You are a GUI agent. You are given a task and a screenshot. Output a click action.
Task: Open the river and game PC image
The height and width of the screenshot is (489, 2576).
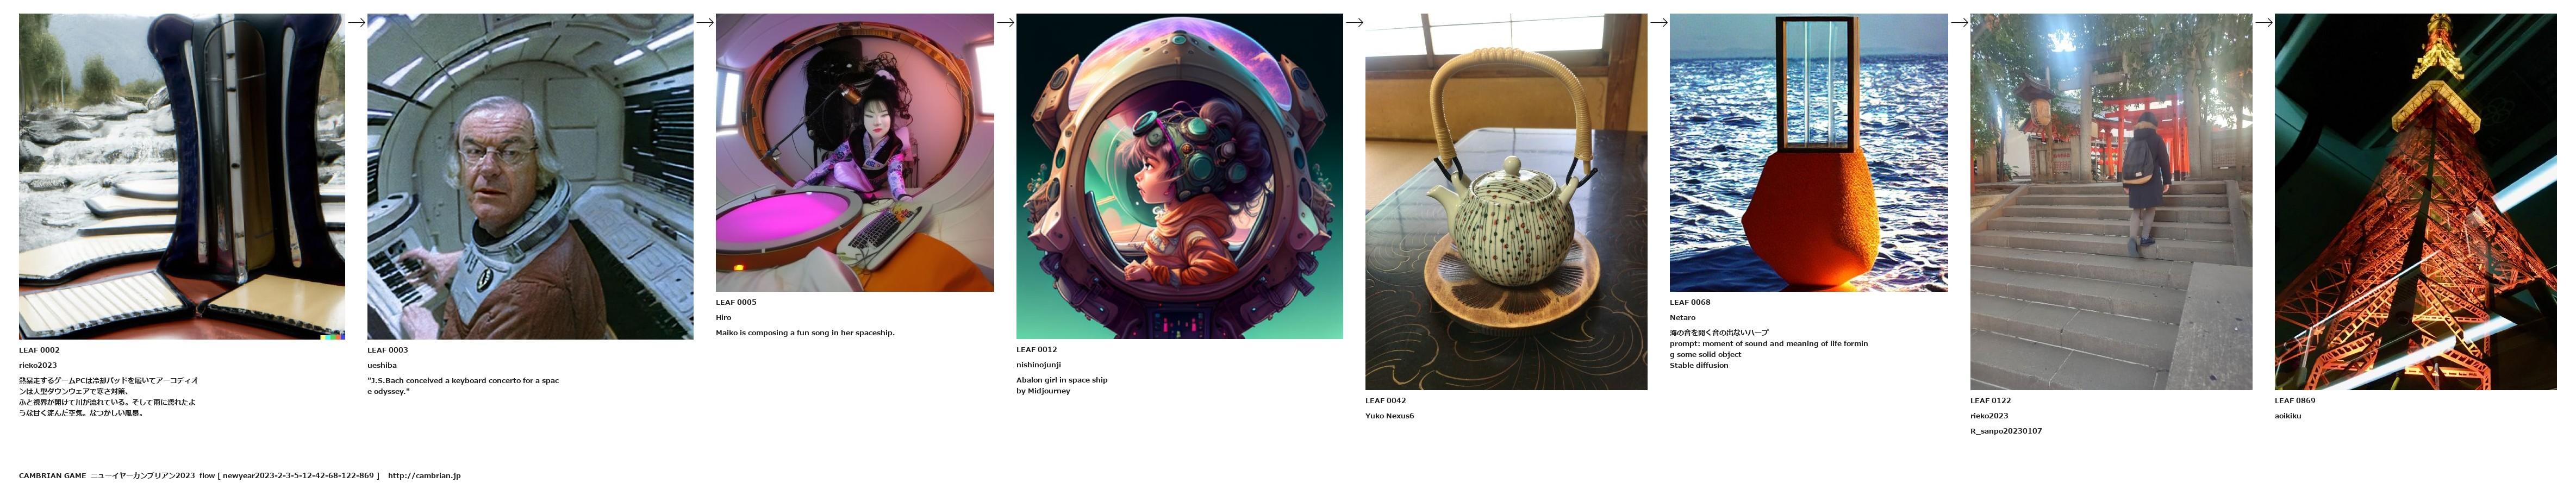[x=182, y=176]
